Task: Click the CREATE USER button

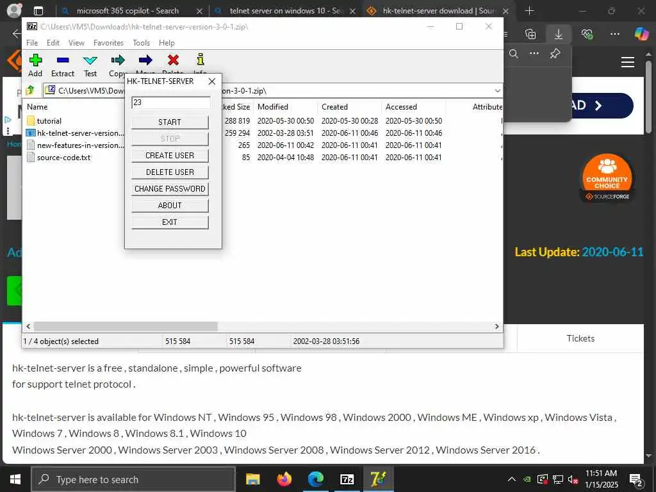Action: pos(170,156)
